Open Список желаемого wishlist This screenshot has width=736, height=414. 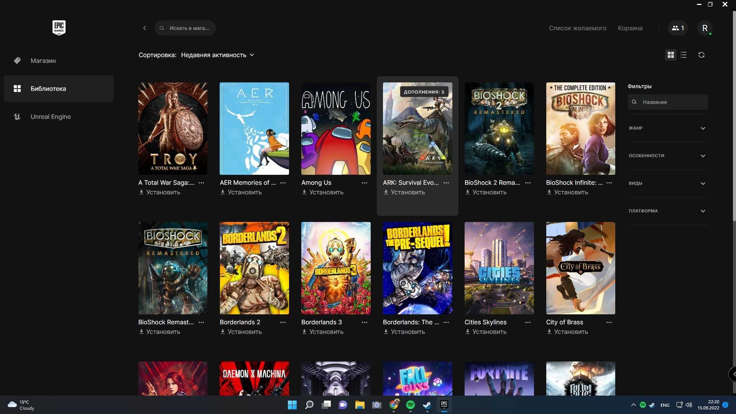(x=577, y=28)
